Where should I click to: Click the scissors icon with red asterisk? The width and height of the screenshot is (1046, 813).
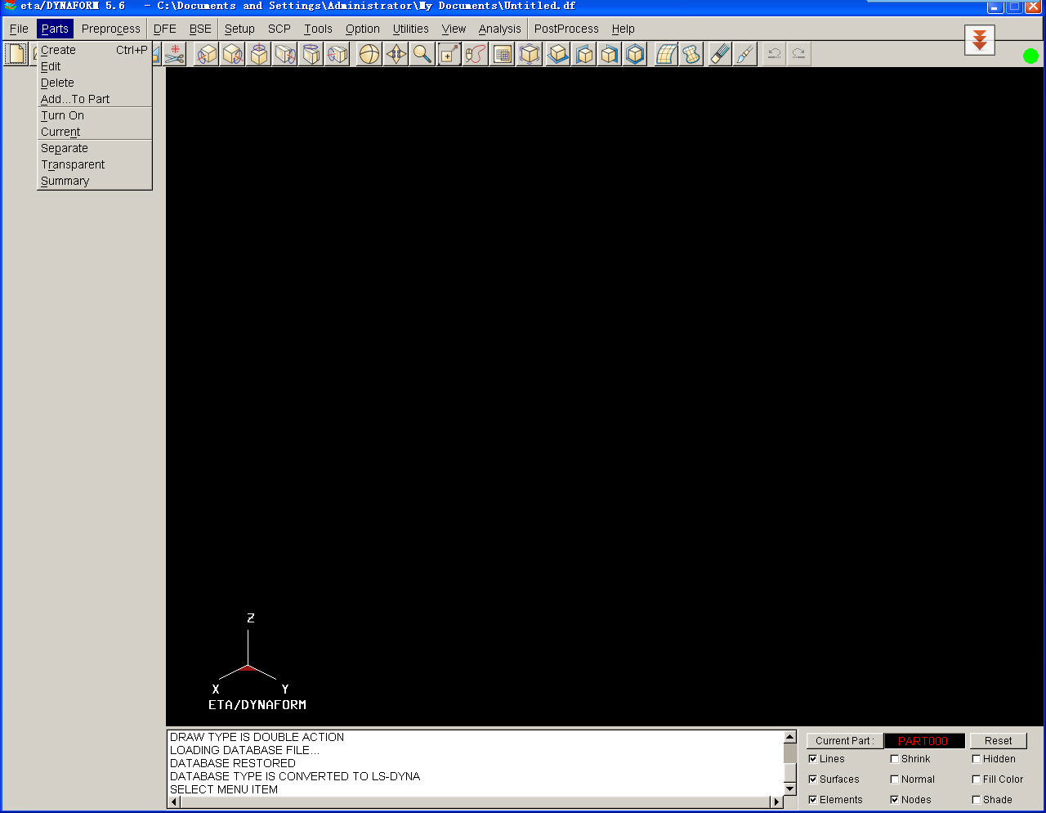(x=174, y=54)
